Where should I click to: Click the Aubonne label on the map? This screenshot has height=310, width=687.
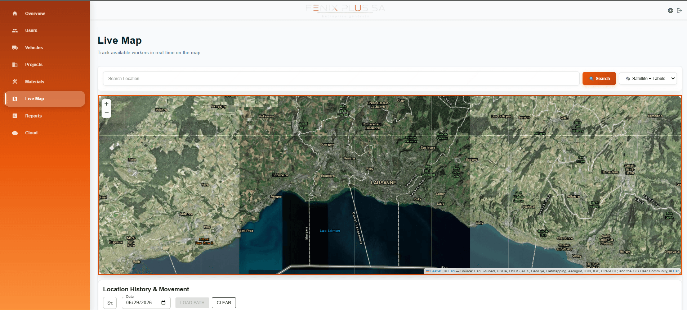(186, 214)
